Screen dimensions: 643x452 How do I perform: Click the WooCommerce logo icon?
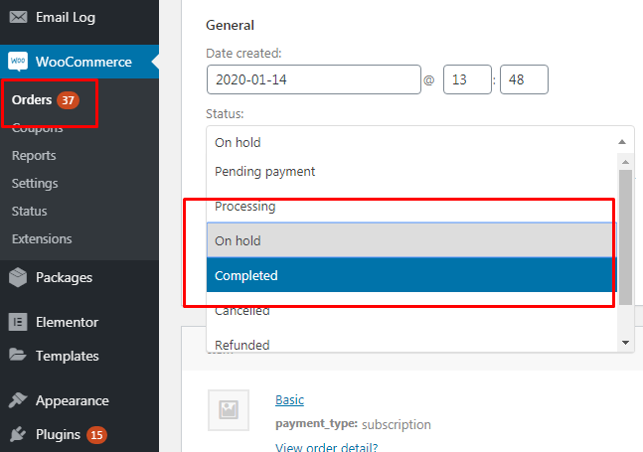point(18,62)
